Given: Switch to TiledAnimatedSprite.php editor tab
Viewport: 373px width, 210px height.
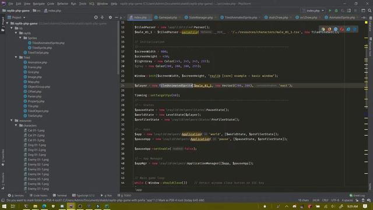Looking at the screenshot, I should tap(240, 17).
